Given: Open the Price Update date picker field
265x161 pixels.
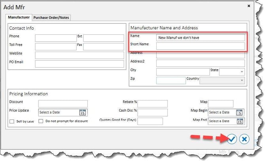Looking at the screenshot, I should [63, 112].
